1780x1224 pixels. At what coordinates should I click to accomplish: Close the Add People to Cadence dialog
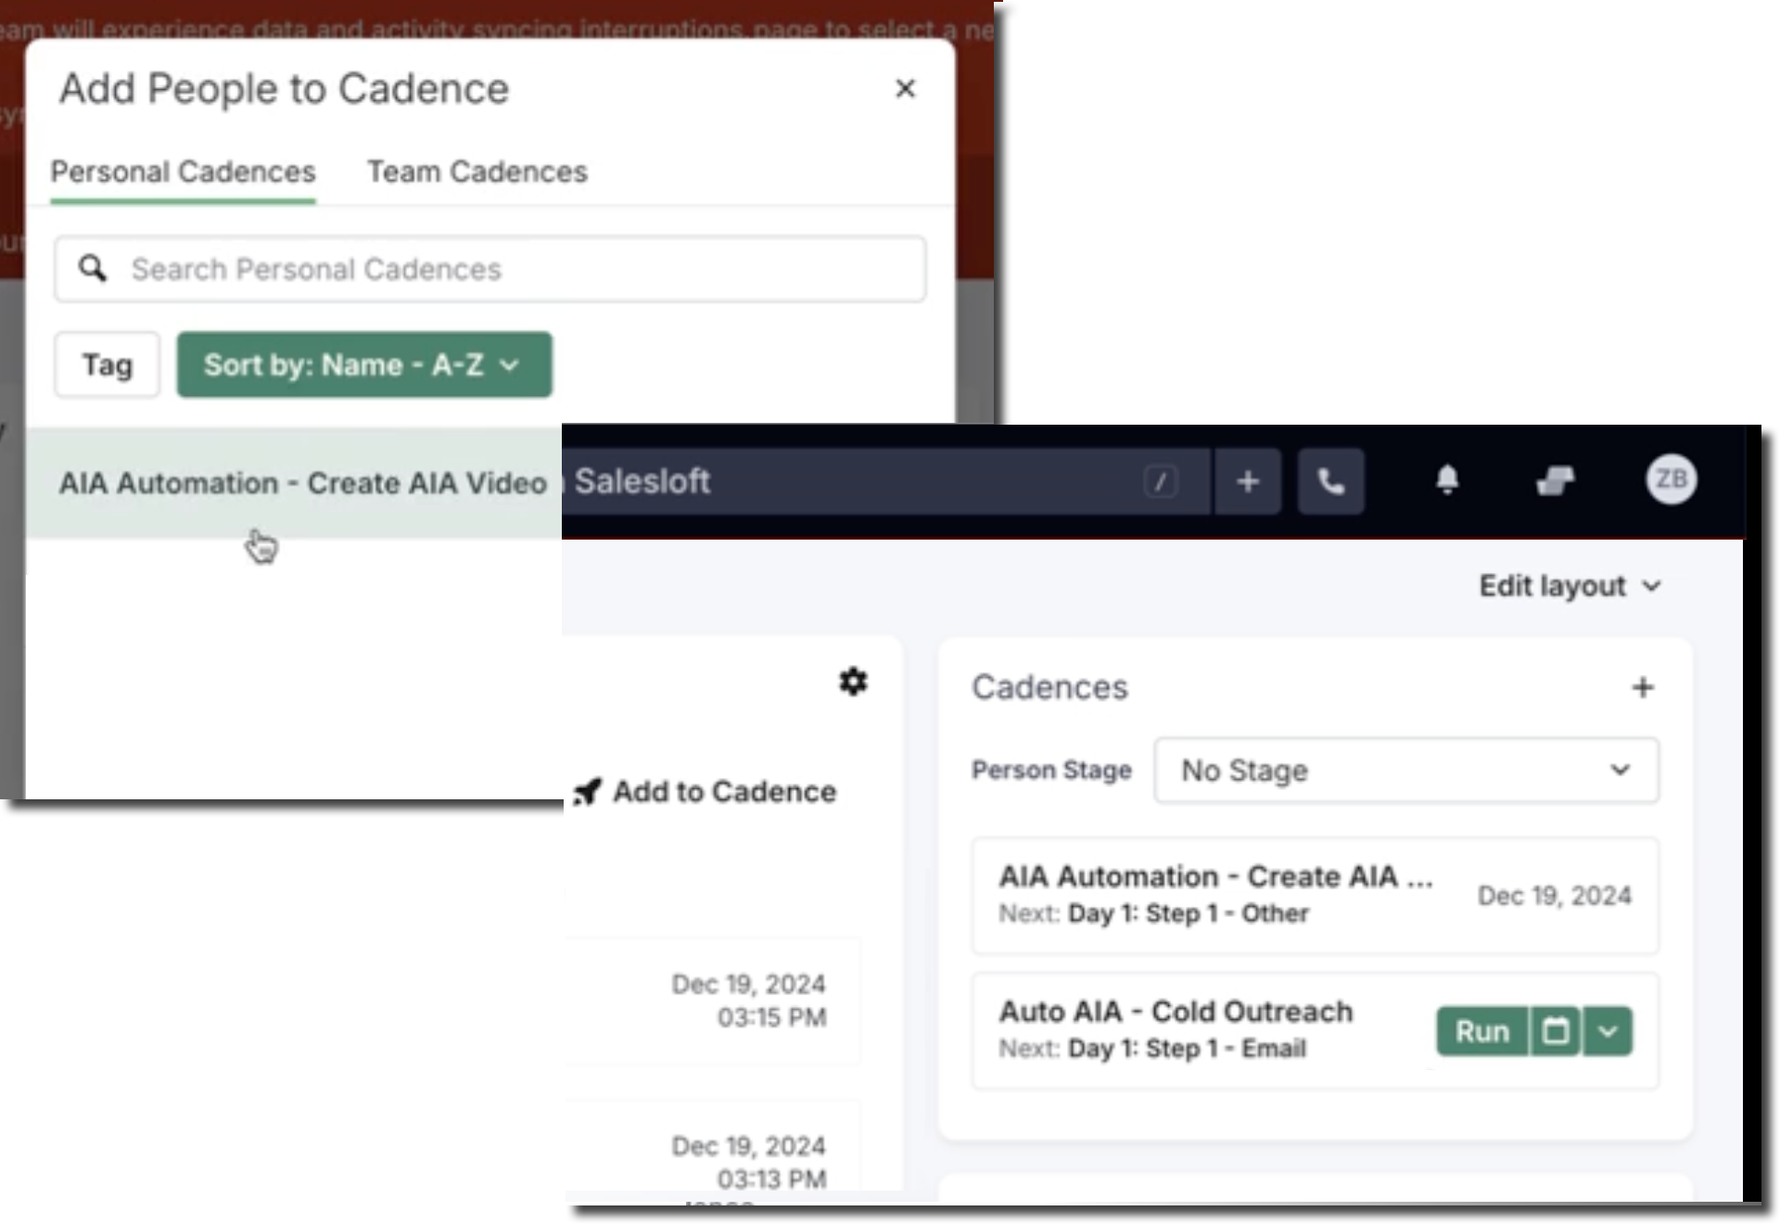tap(905, 89)
